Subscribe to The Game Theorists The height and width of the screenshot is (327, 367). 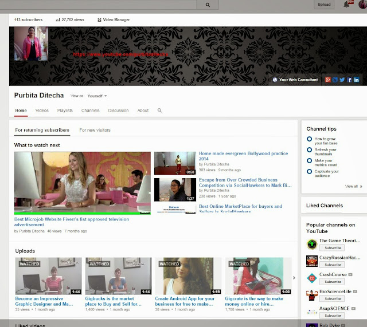click(333, 248)
